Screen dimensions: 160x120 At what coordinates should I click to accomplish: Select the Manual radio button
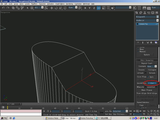[138, 51]
